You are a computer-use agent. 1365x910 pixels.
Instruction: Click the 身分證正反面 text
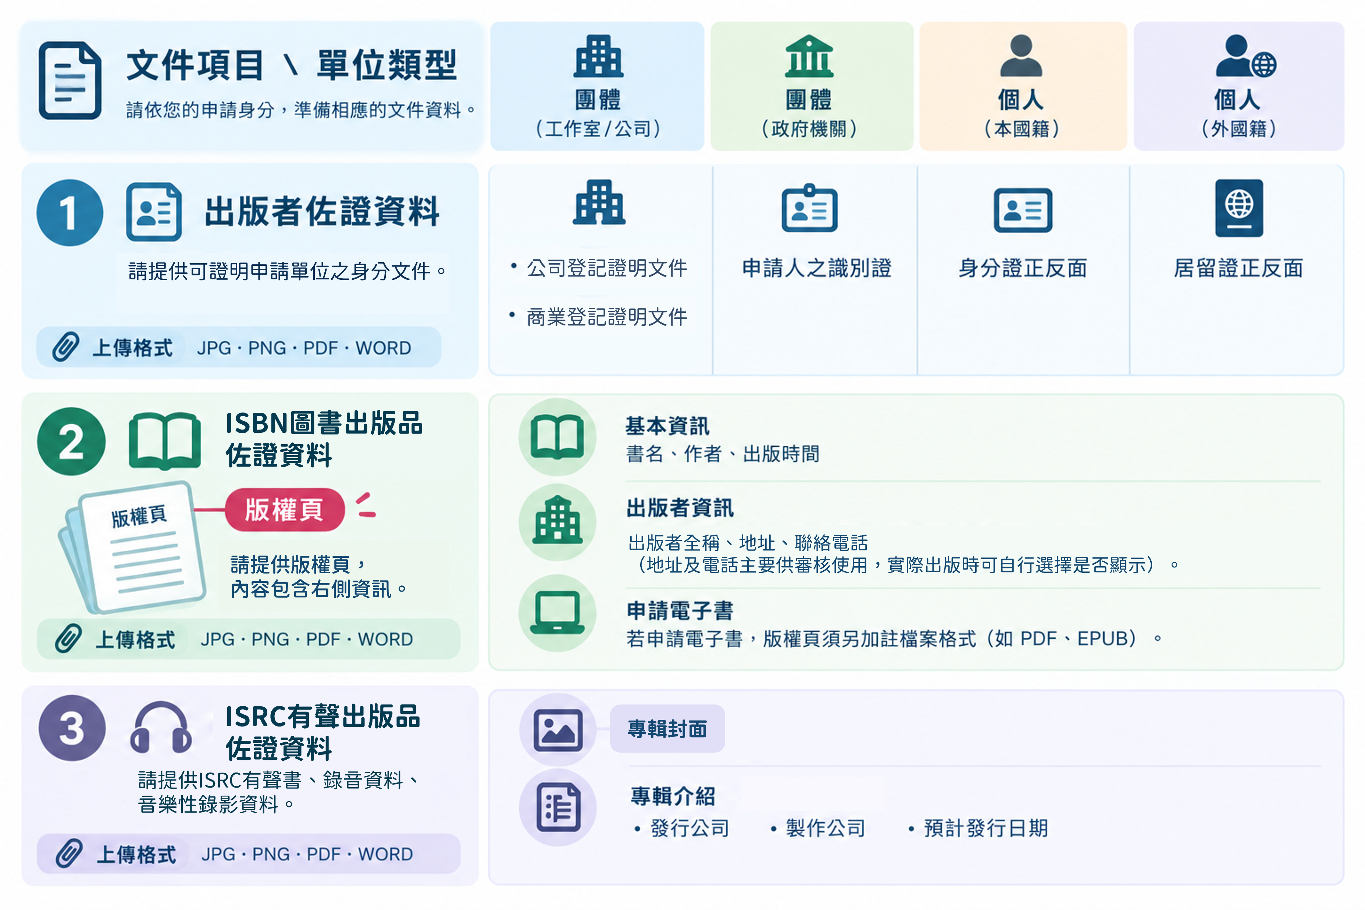[1023, 268]
